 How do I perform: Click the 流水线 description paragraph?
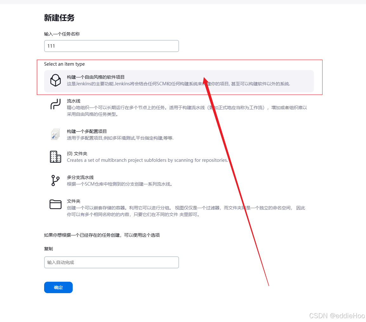coord(187,111)
